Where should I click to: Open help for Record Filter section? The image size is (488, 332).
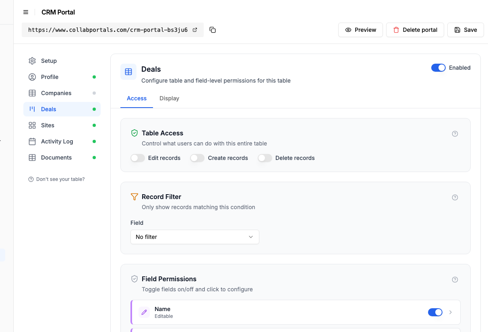(x=455, y=197)
